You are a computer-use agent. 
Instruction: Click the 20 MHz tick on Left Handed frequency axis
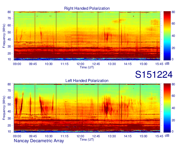9,125
